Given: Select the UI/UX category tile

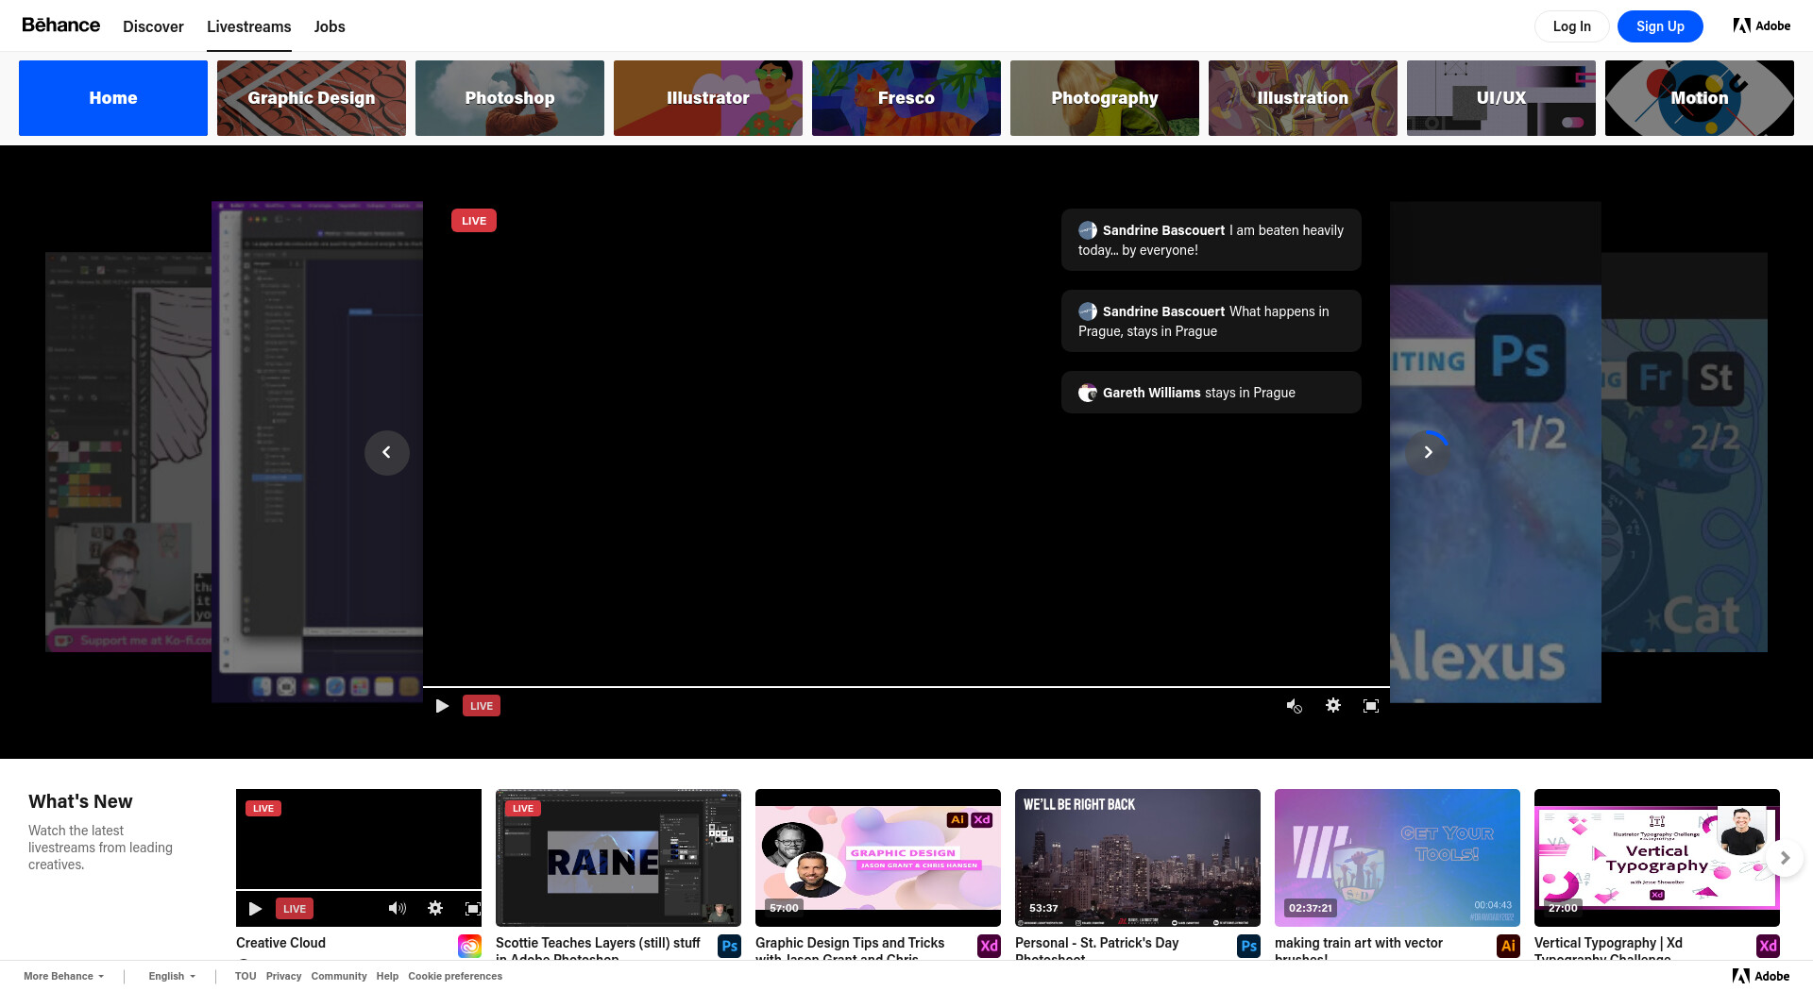Looking at the screenshot, I should point(1501,98).
